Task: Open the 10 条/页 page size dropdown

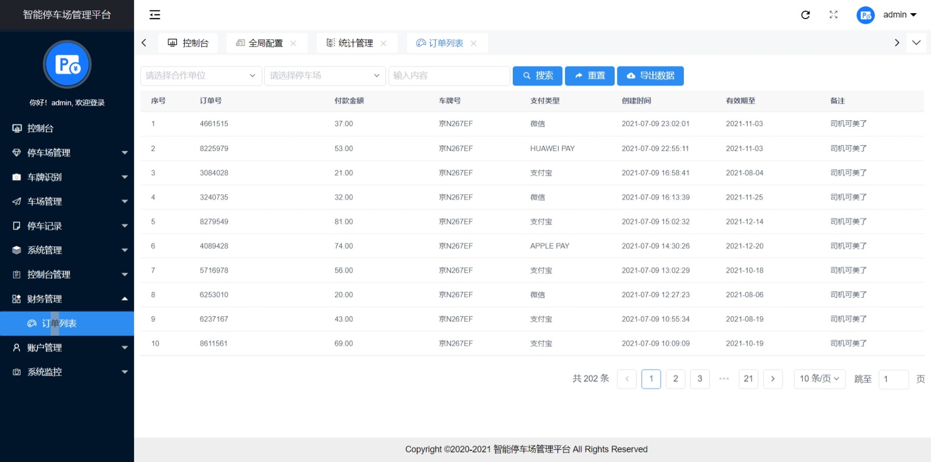Action: coord(820,379)
